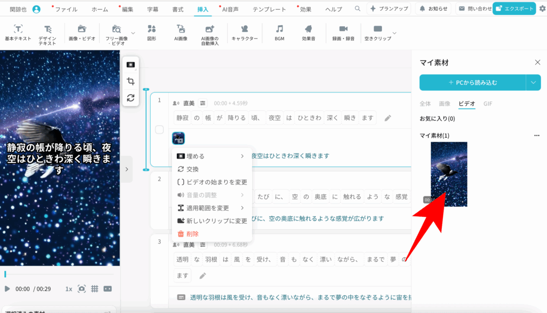Viewport: 547px width, 313px height.
Task: Open voice settings icon next to 直美 in clip 3
Action: click(x=202, y=245)
